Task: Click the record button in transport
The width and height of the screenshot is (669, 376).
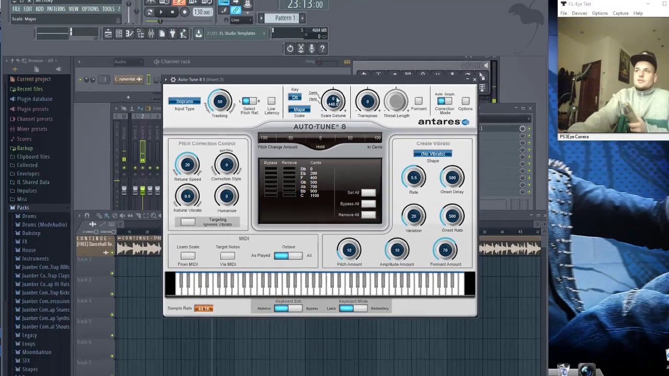Action: coord(184,12)
